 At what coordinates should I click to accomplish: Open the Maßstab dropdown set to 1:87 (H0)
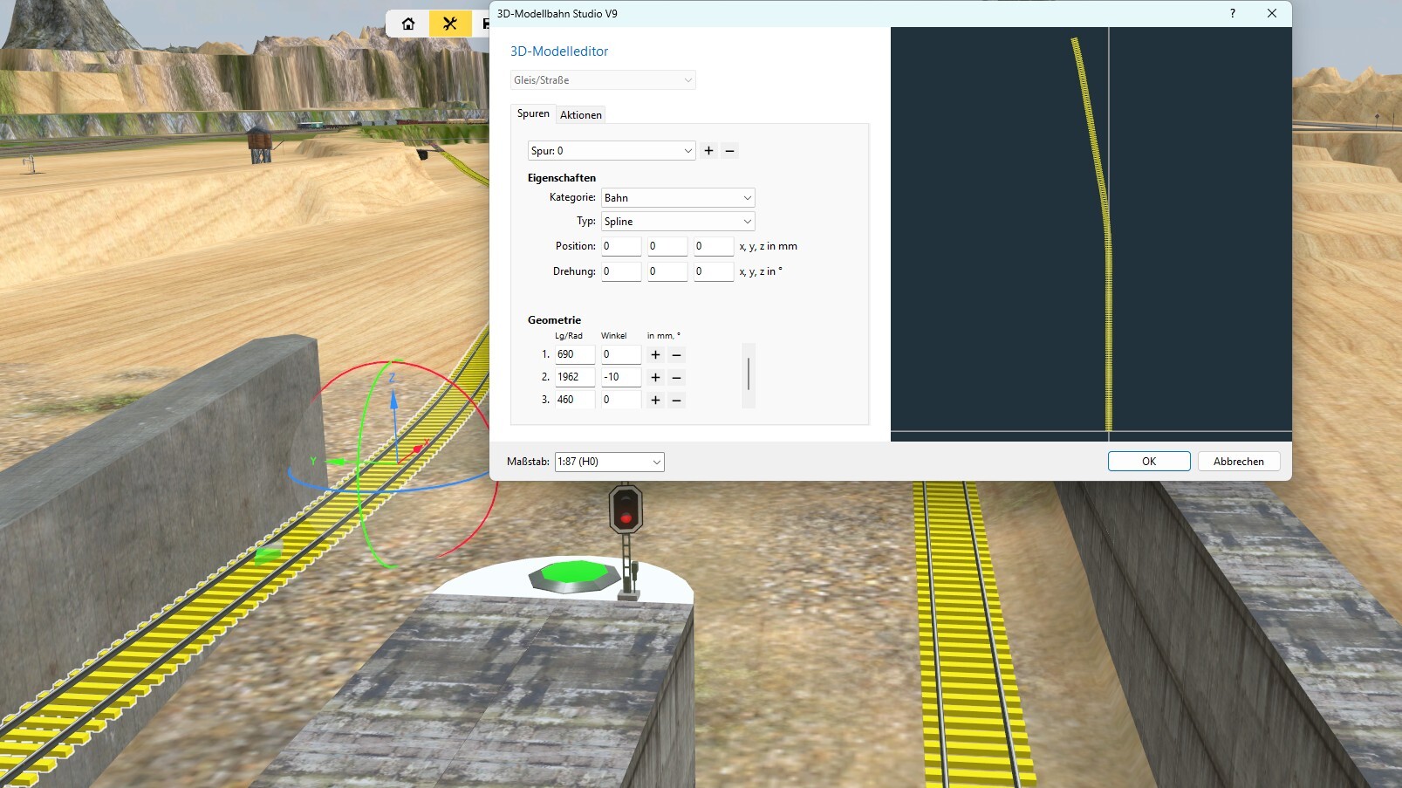pyautogui.click(x=609, y=462)
